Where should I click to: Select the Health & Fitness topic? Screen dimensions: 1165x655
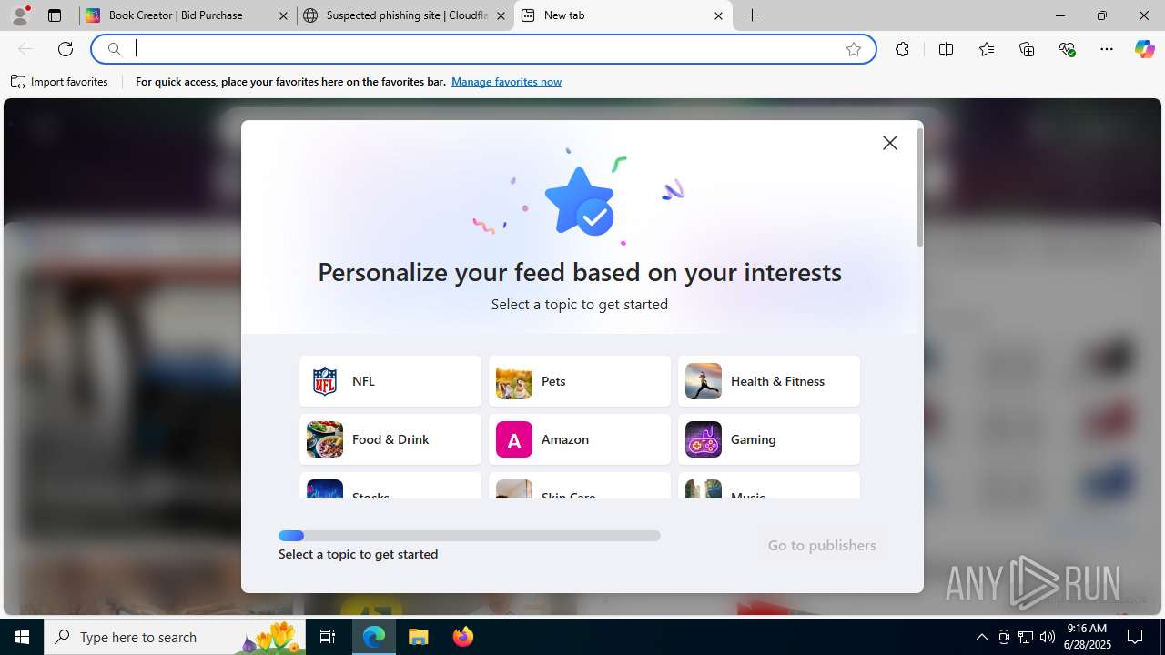click(x=769, y=381)
